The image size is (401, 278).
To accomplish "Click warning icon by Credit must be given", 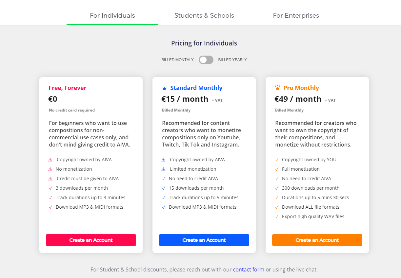I will [x=50, y=179].
